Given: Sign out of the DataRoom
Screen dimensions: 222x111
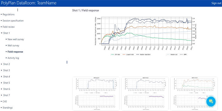Looking at the screenshot, I should [x=216, y=3].
